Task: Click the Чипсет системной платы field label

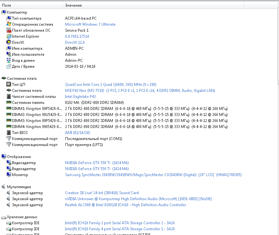Action: [34, 97]
